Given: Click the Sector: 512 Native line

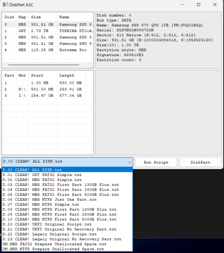Looking at the screenshot, I should (x=146, y=35).
